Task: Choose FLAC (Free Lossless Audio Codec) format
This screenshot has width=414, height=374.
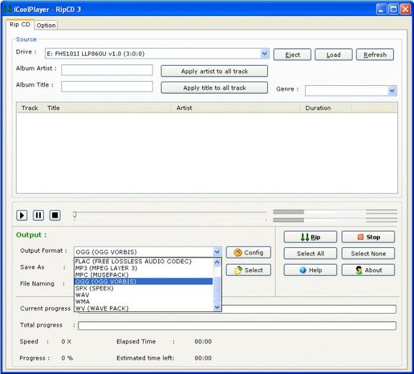Action: [143, 261]
